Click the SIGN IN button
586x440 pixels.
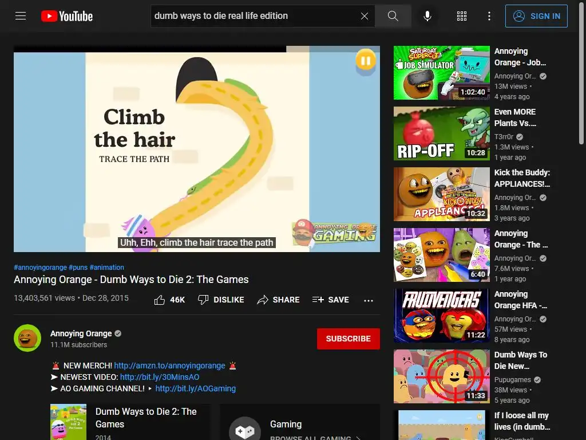tap(536, 16)
